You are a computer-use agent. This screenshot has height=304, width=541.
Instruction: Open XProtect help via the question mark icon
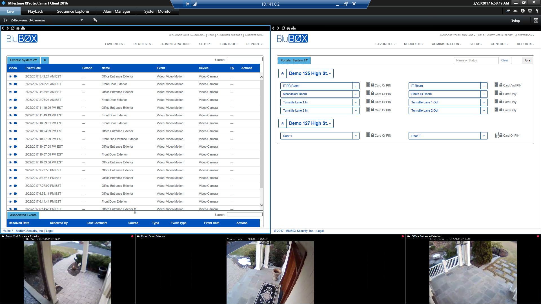523,11
